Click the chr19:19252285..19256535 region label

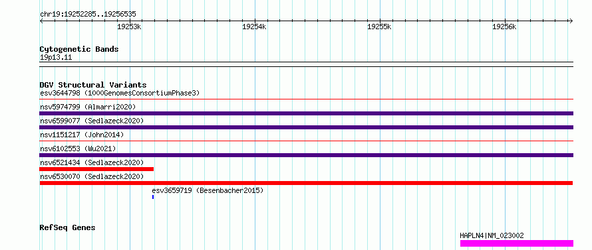pyautogui.click(x=88, y=15)
